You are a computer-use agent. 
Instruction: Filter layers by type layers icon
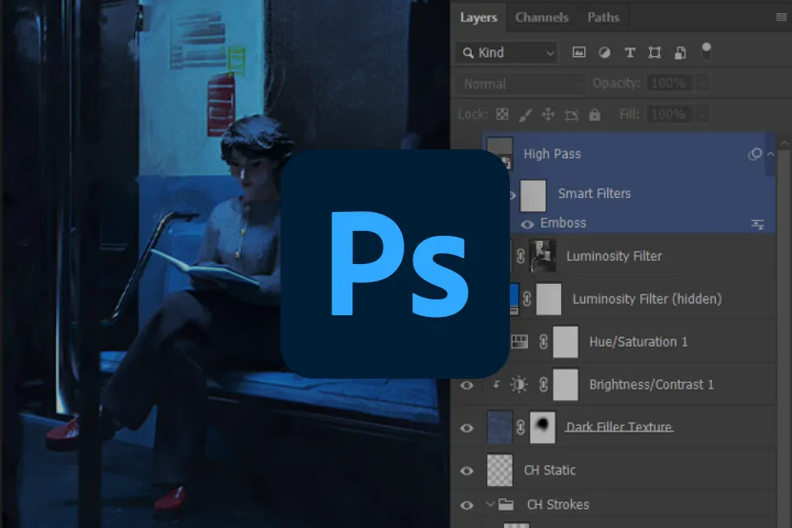(x=629, y=53)
